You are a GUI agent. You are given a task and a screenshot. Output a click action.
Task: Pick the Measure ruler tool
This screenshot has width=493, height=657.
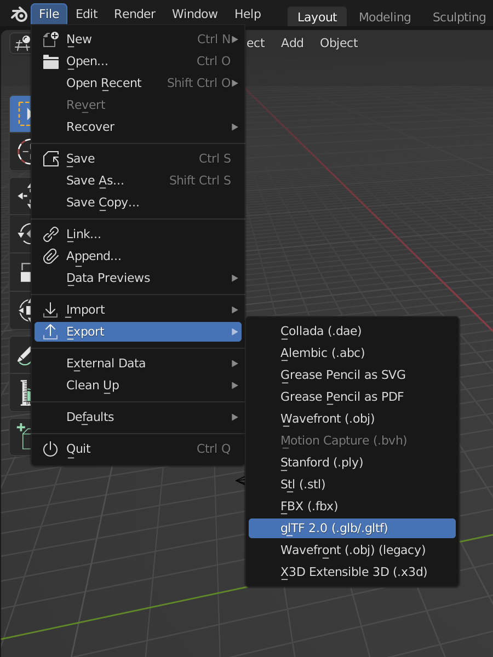pos(21,393)
